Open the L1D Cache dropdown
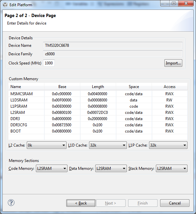 click(x=108, y=145)
